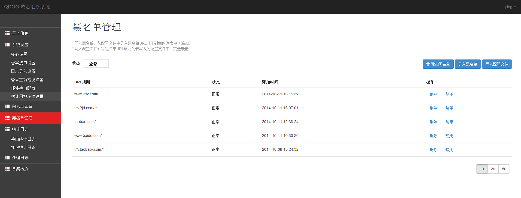Open 备案重新检测设置
This screenshot has width=521, height=198.
click(x=27, y=80)
